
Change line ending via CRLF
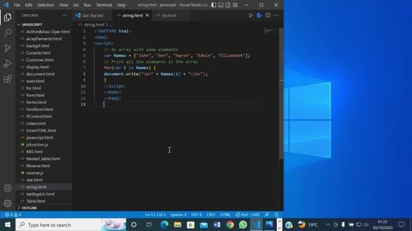211,214
